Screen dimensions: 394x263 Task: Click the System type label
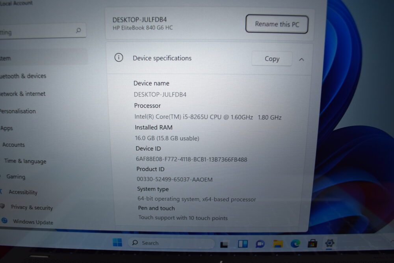tap(153, 189)
